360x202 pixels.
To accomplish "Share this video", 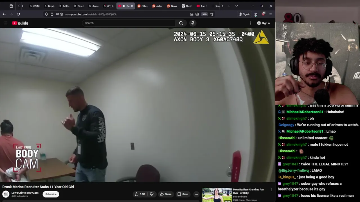I will coord(166,194).
